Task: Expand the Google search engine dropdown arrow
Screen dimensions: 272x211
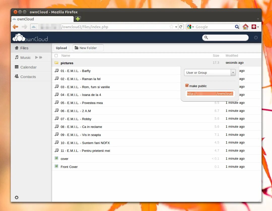Action: 193,27
